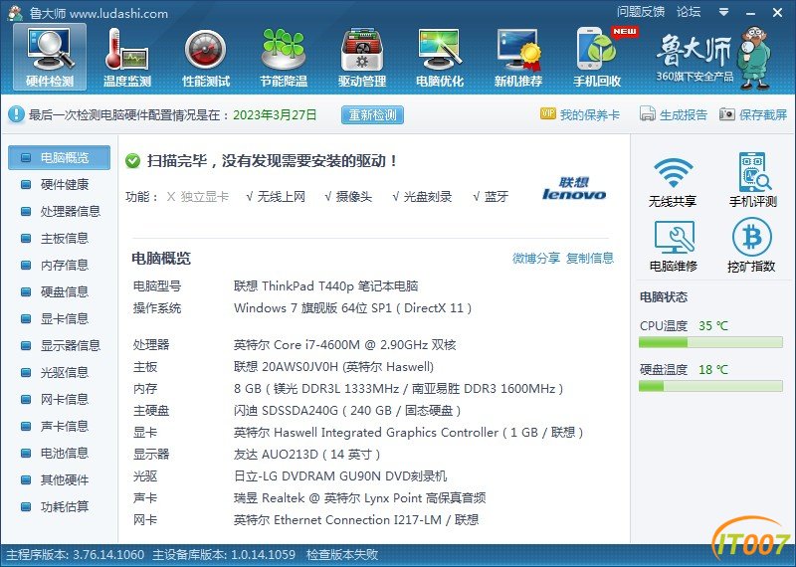Click the 挖矿指数 bitcoin icon
This screenshot has height=567, width=796.
pyautogui.click(x=752, y=237)
